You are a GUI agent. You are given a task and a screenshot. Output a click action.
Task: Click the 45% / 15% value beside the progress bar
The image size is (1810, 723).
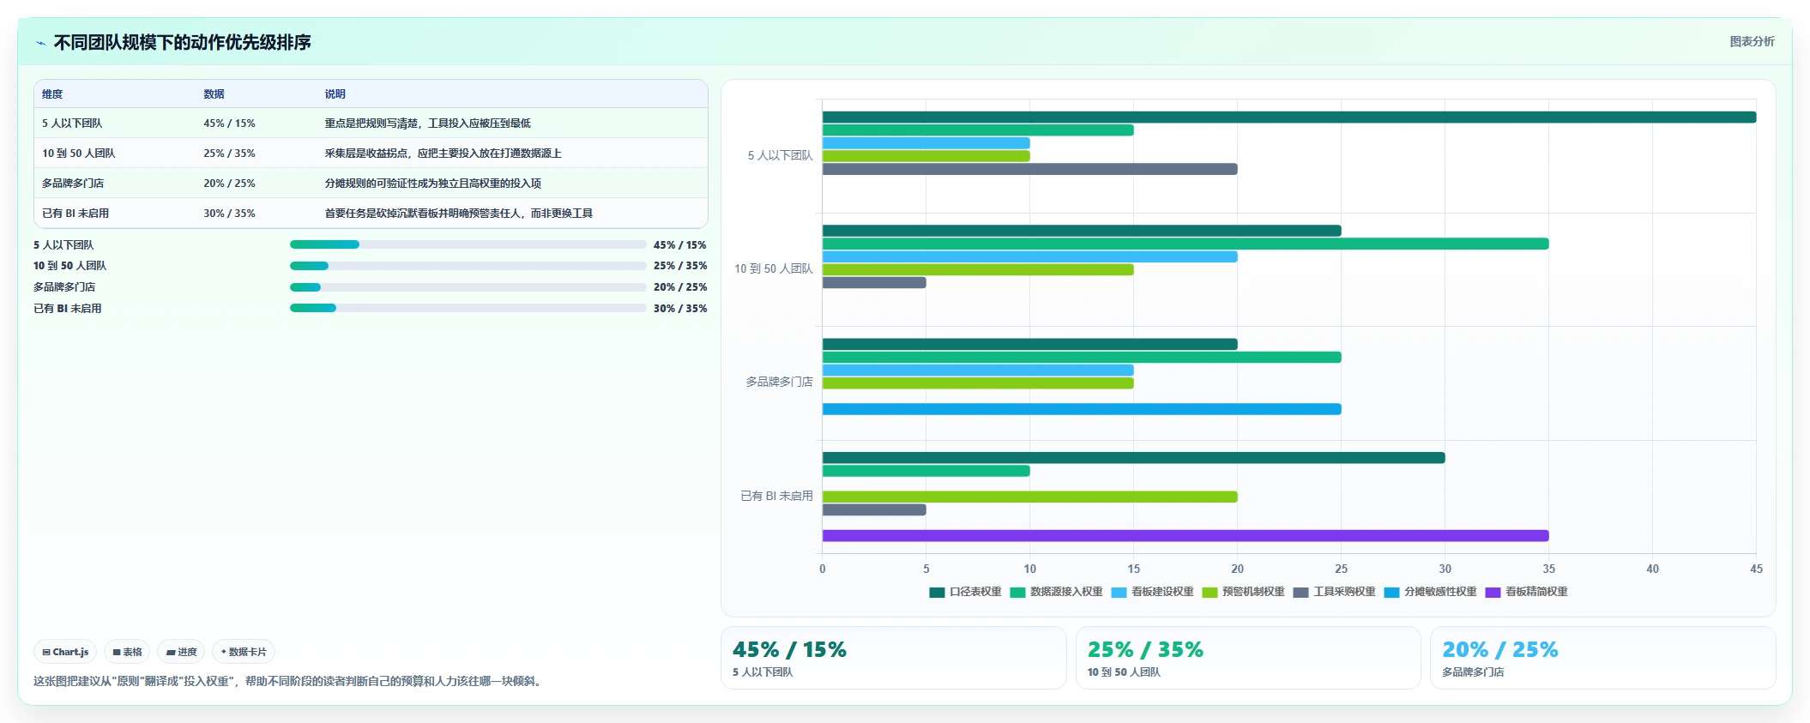pyautogui.click(x=680, y=245)
